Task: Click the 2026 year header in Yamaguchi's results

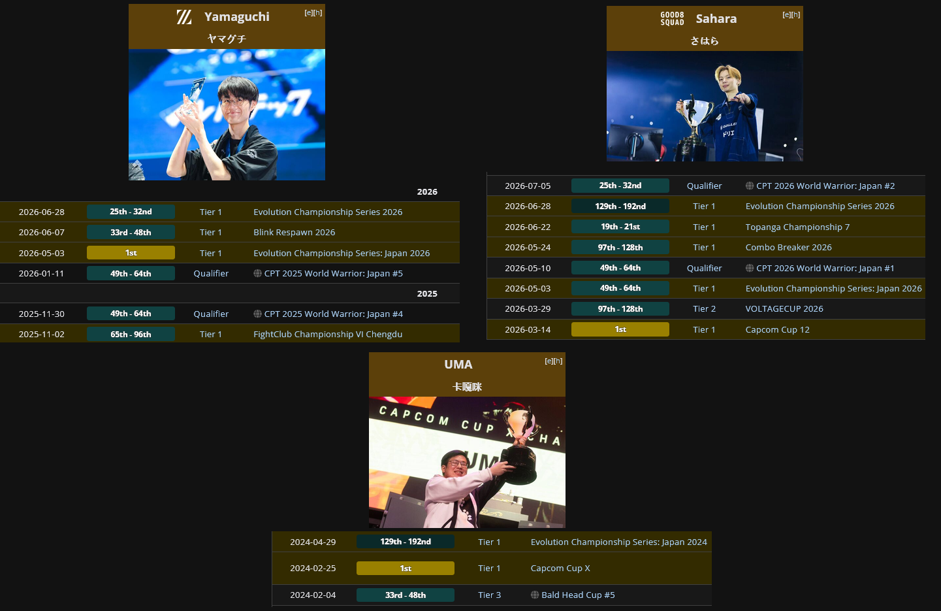Action: click(427, 191)
